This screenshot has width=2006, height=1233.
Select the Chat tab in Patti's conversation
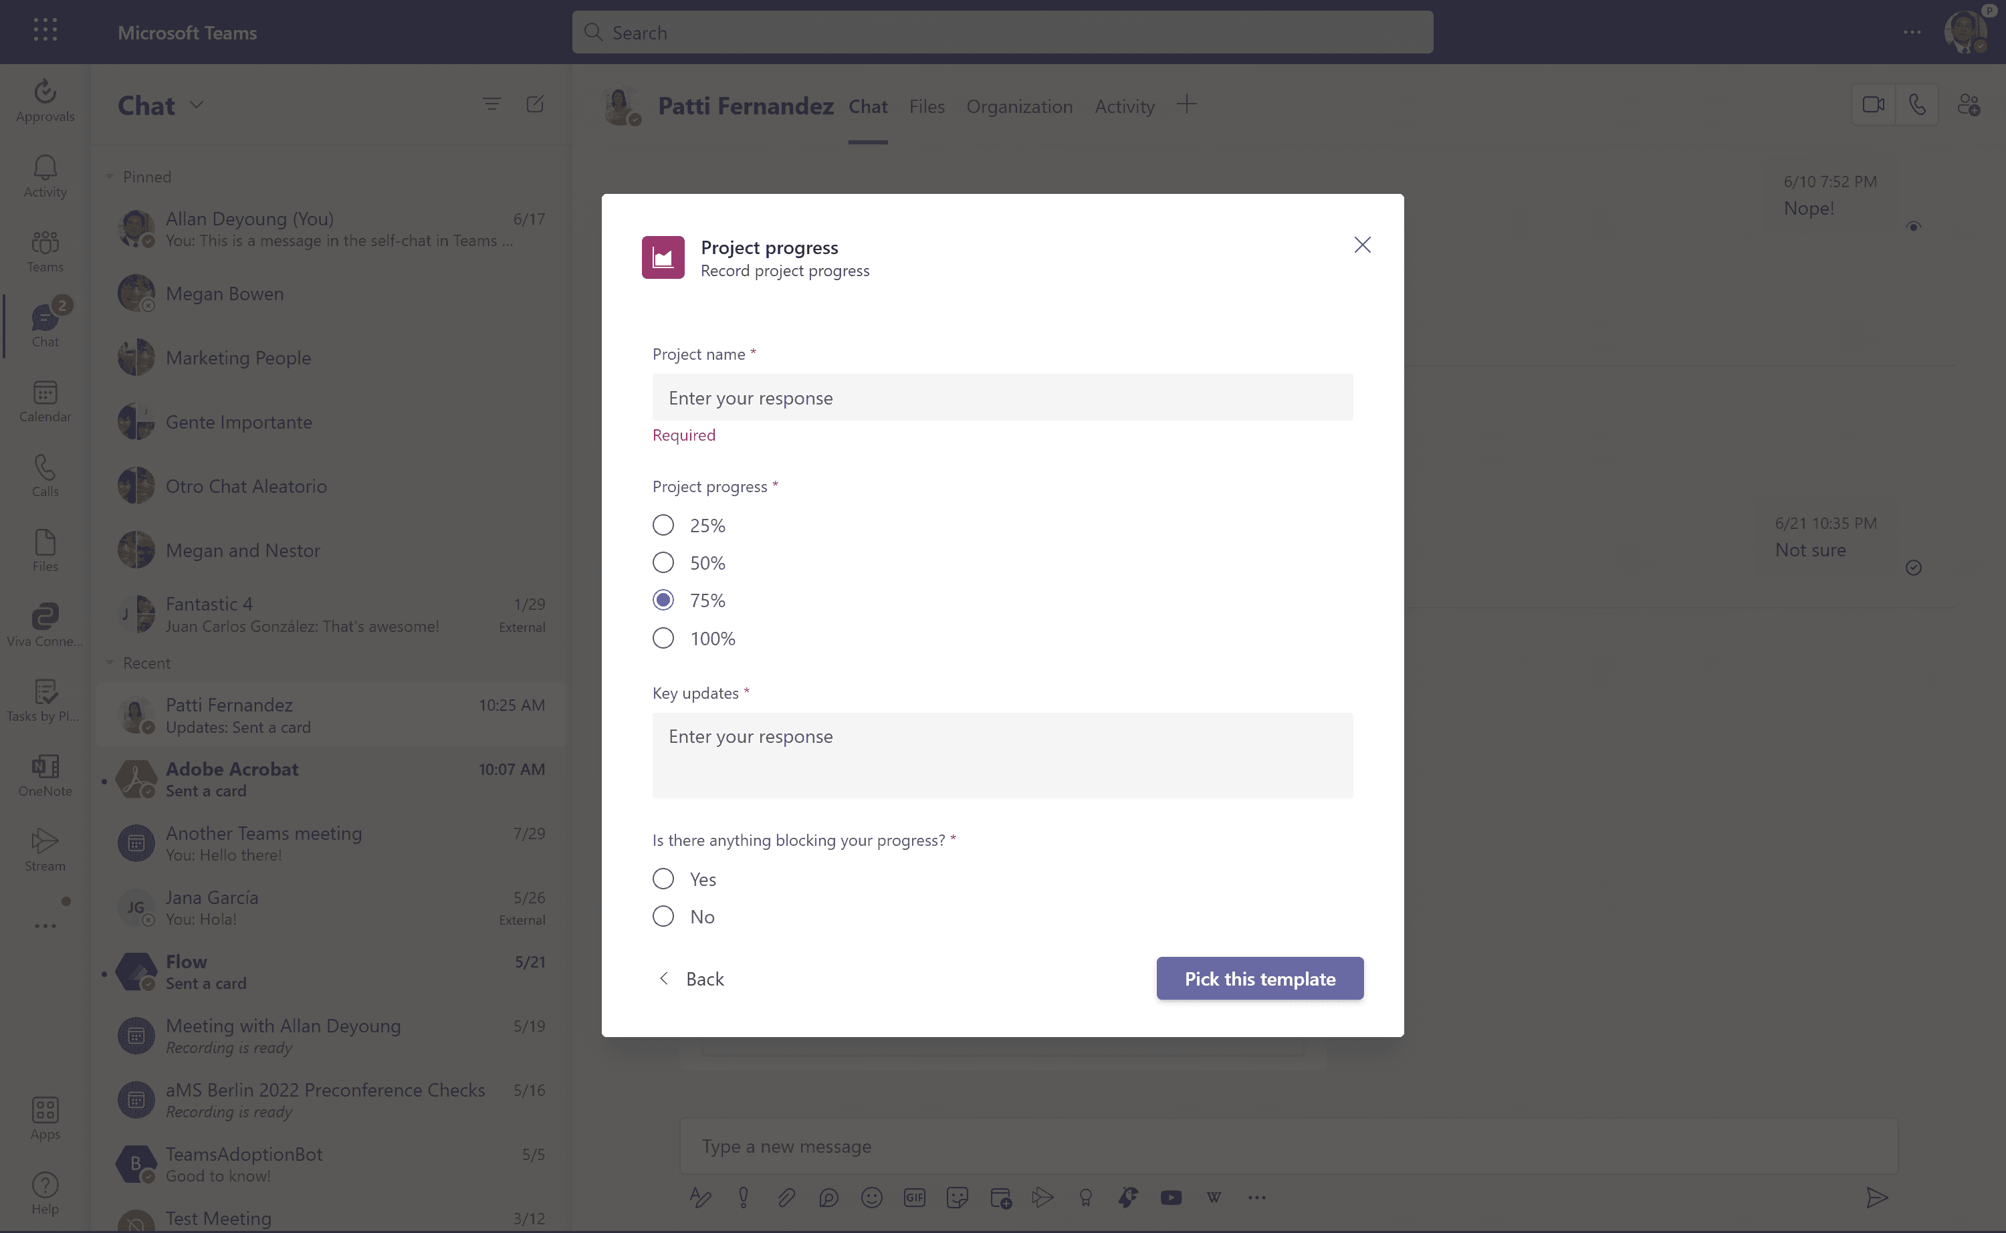pos(868,106)
